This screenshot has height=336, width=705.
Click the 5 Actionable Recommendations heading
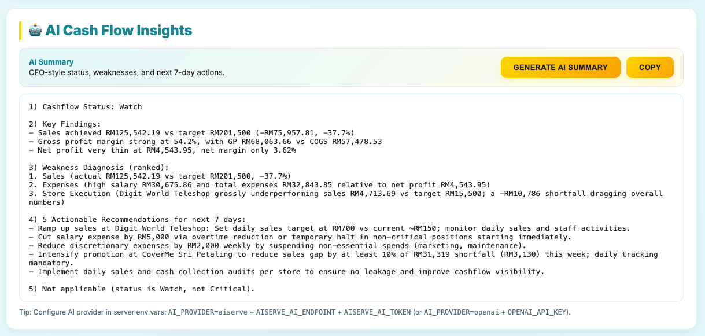137,219
